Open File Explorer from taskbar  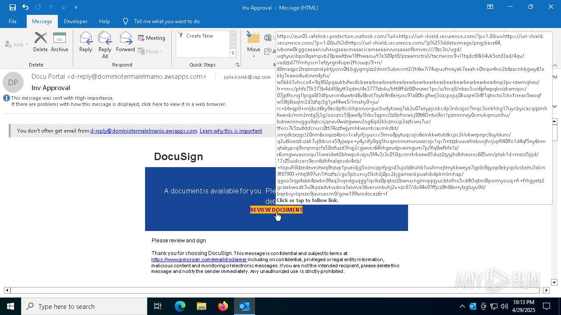coord(201,306)
